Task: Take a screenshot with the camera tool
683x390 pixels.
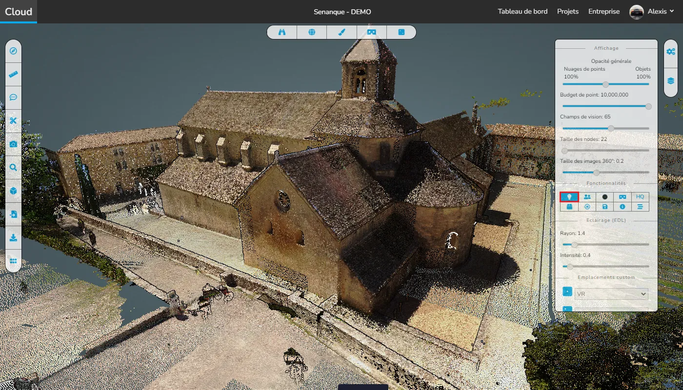Action: click(x=13, y=144)
